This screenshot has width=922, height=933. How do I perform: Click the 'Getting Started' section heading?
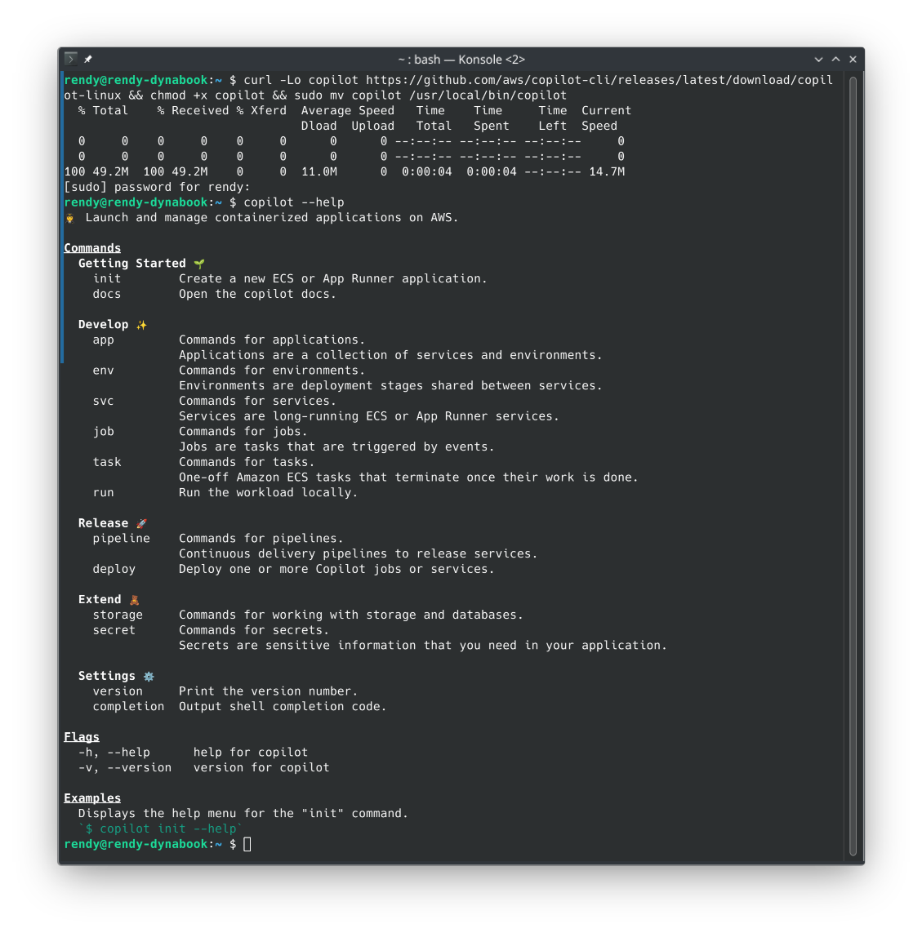tap(131, 264)
